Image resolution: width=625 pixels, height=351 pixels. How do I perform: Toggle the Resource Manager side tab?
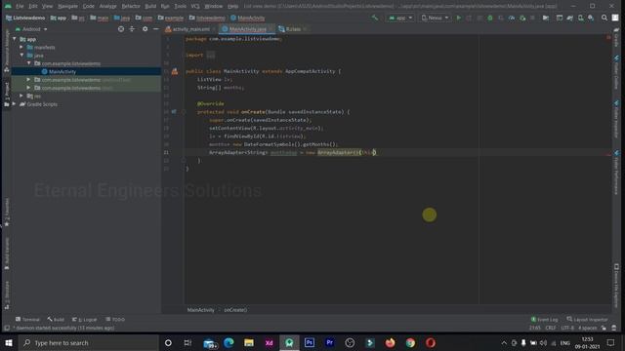pos(7,51)
